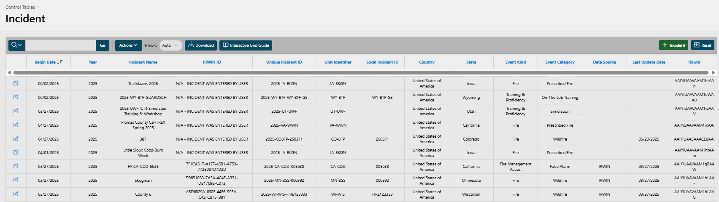
Task: Click the grid search input field
Action: point(61,45)
